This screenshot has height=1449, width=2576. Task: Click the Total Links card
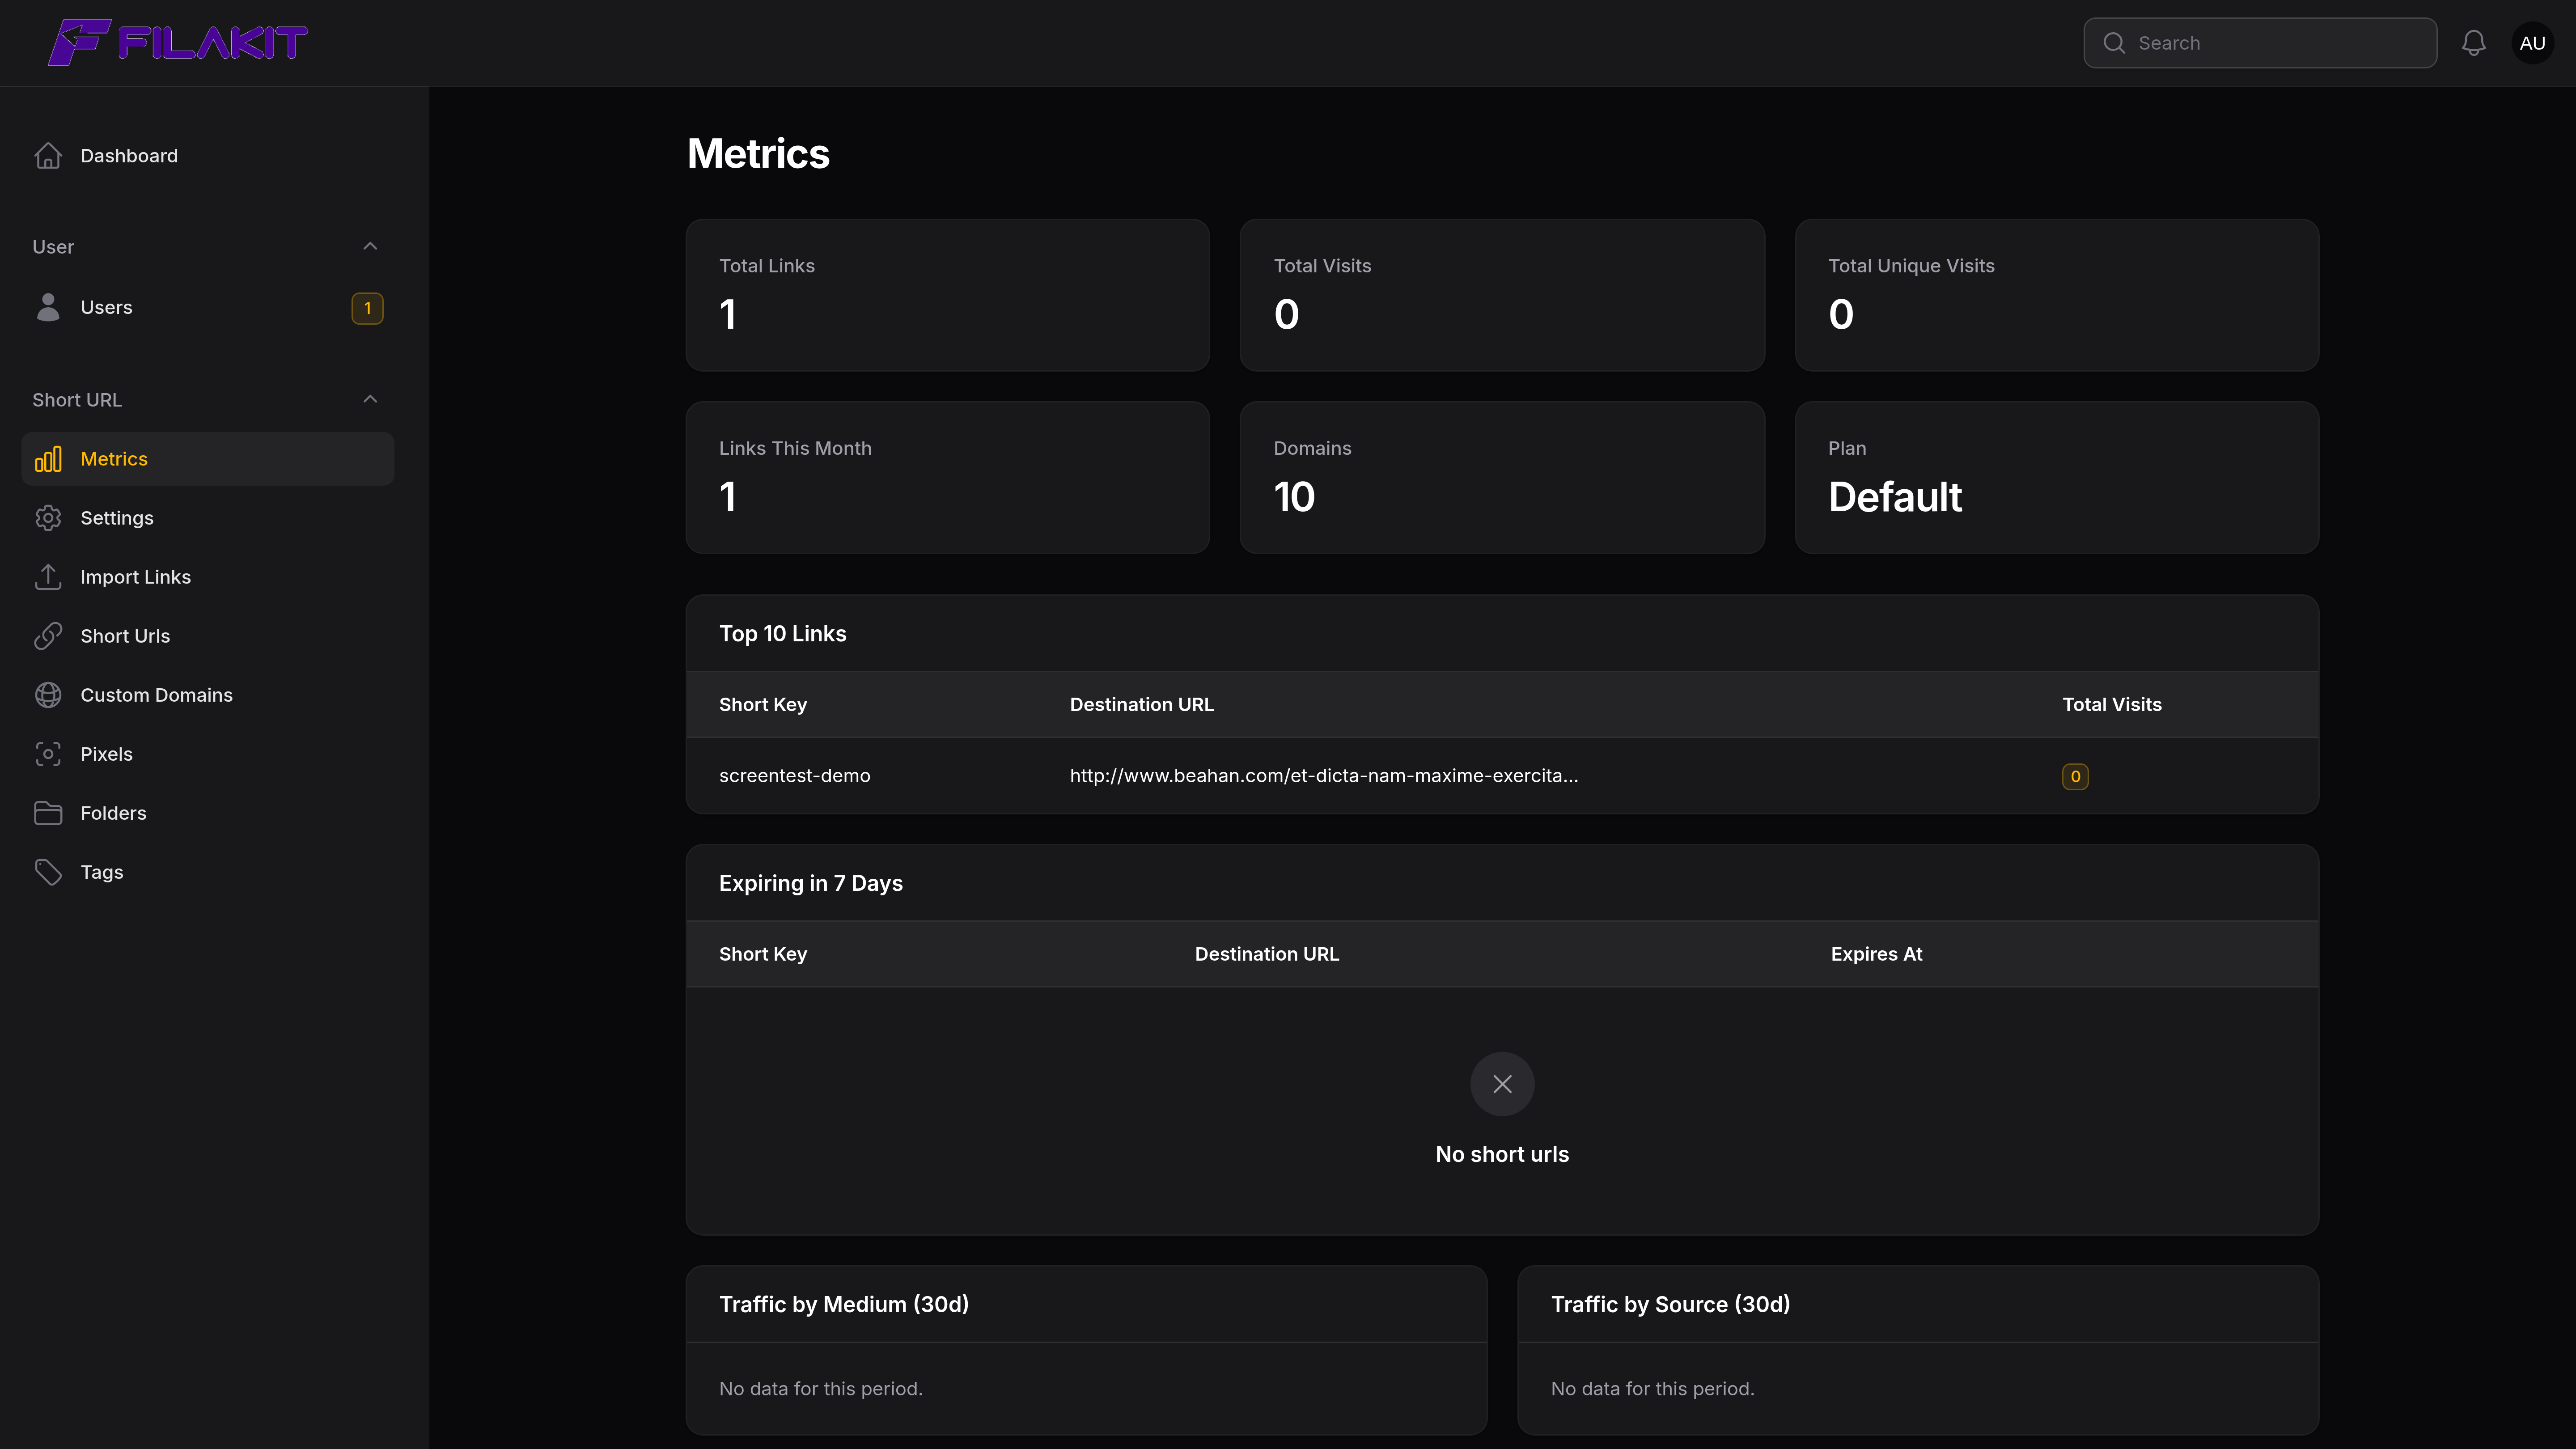[x=947, y=295]
